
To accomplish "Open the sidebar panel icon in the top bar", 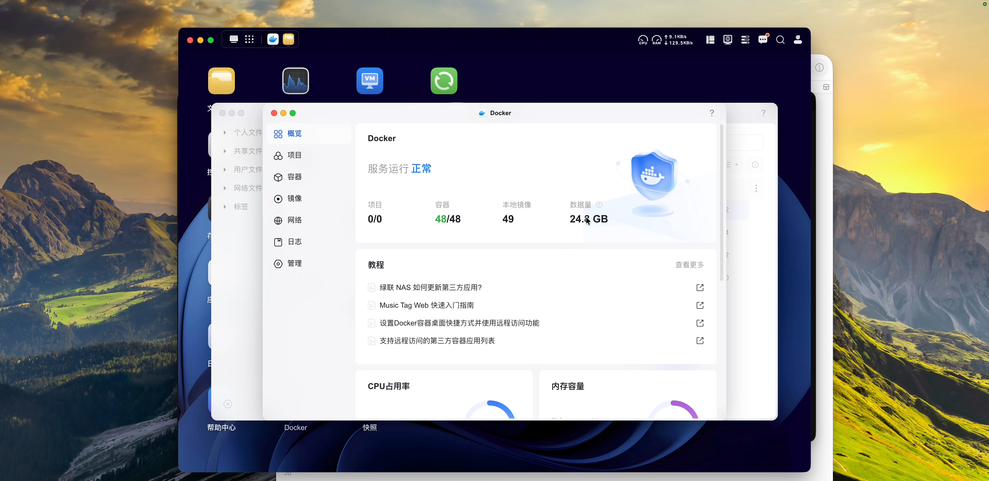I will pyautogui.click(x=710, y=40).
